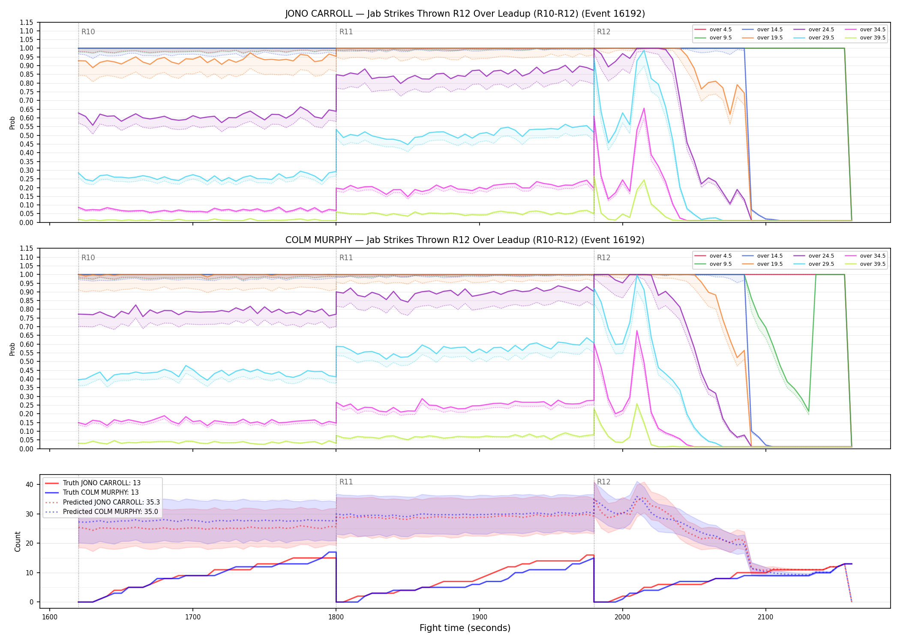Image resolution: width=900 pixels, height=643 pixels.
Task: Click R12 round label in Colm Murphy chart
Action: [603, 258]
